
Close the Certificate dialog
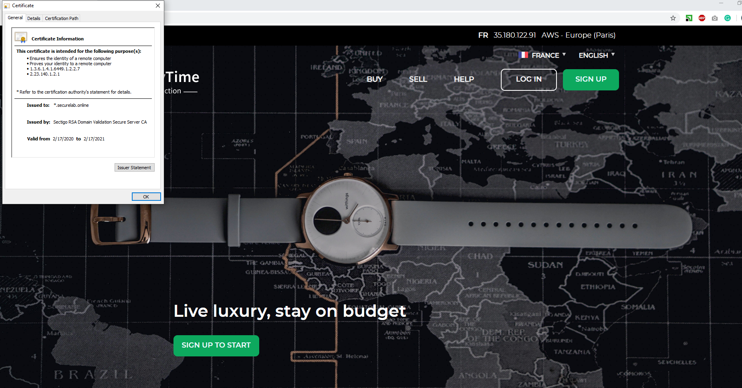(158, 6)
